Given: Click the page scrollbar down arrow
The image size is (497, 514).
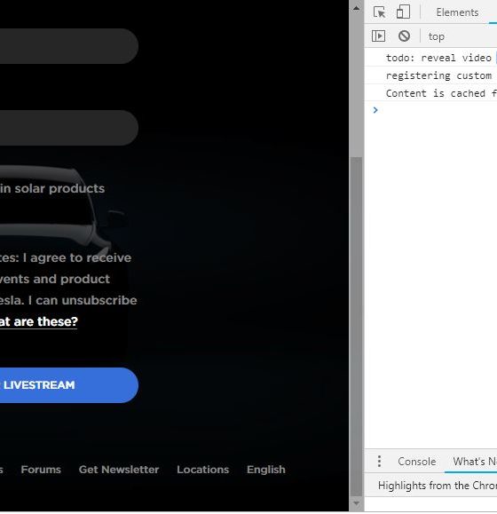Looking at the screenshot, I should tap(356, 503).
